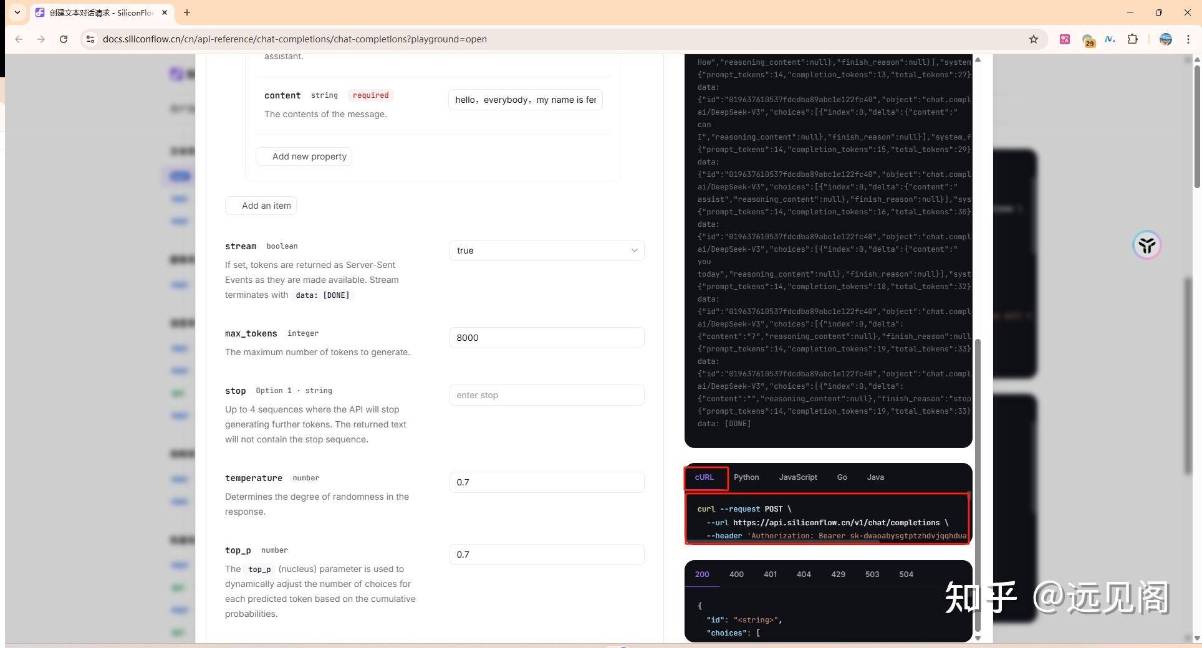Select the 404 response tab
Viewport: 1202px width, 648px height.
click(804, 574)
